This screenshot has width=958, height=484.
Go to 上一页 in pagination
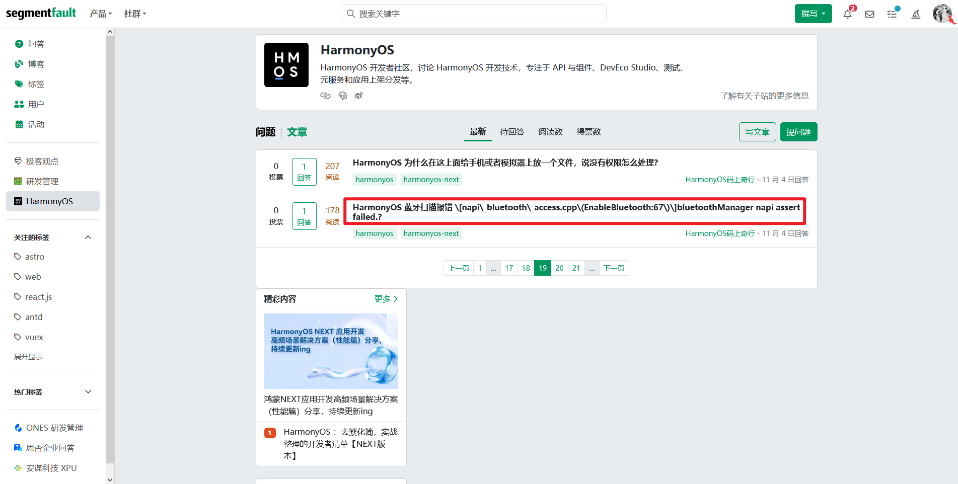pos(459,268)
